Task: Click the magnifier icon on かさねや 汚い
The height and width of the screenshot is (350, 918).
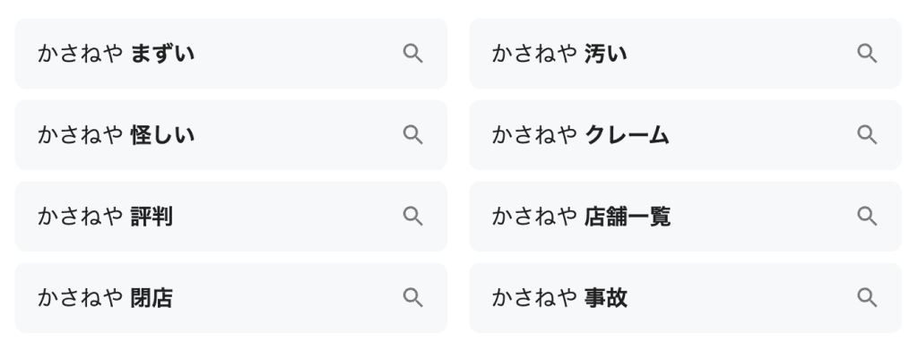Action: click(x=867, y=54)
